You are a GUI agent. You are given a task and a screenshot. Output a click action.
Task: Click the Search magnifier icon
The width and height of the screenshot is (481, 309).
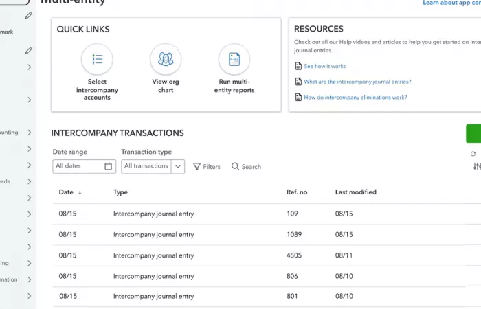(235, 166)
